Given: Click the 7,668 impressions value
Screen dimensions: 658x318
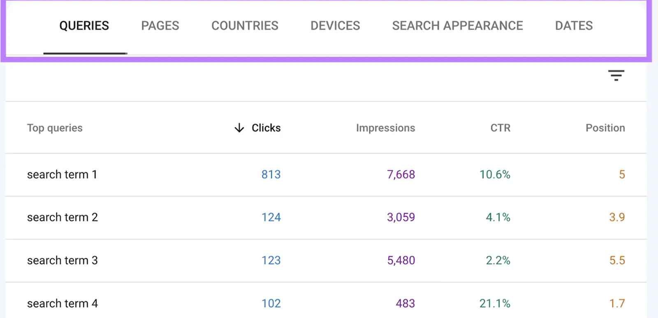Looking at the screenshot, I should tap(401, 174).
